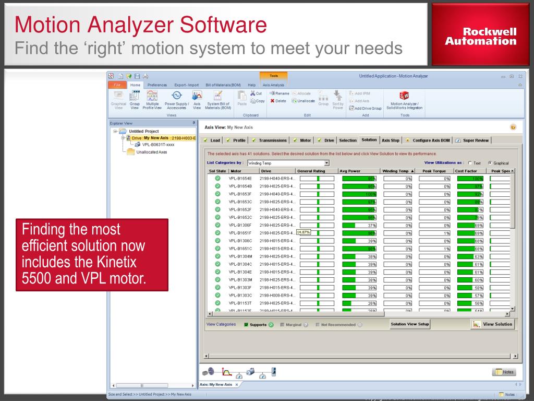Open the Super Review tab
The image size is (534, 401).
[472, 140]
